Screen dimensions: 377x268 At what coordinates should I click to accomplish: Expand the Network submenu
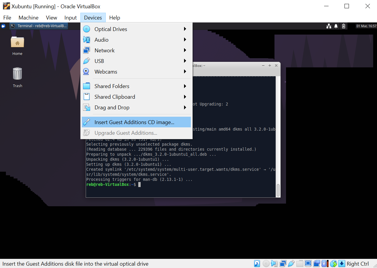pos(136,50)
